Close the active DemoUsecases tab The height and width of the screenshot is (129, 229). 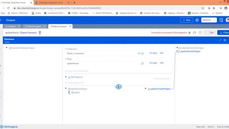click(x=70, y=26)
